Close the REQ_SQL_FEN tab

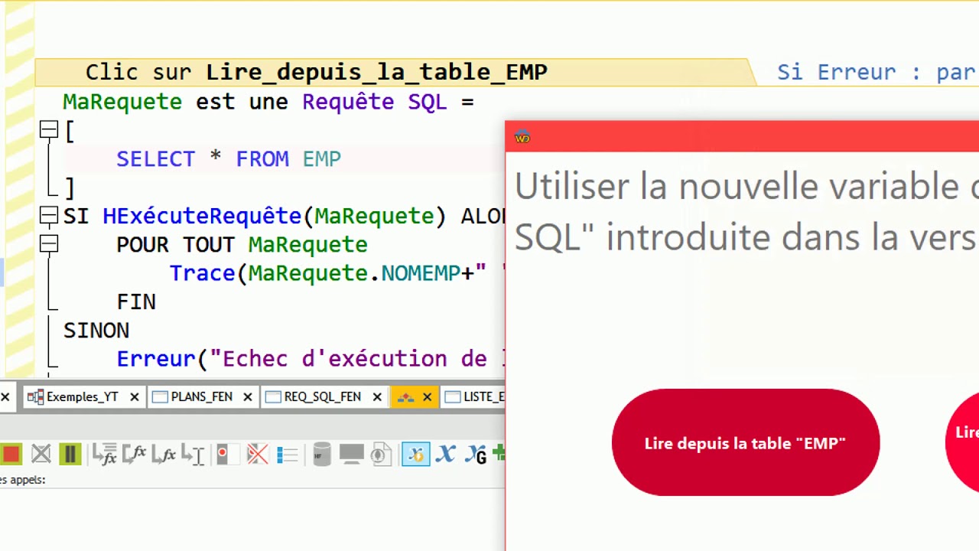pyautogui.click(x=377, y=396)
